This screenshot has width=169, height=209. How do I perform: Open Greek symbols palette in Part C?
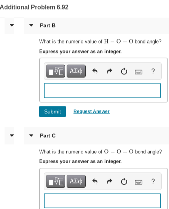point(76,181)
